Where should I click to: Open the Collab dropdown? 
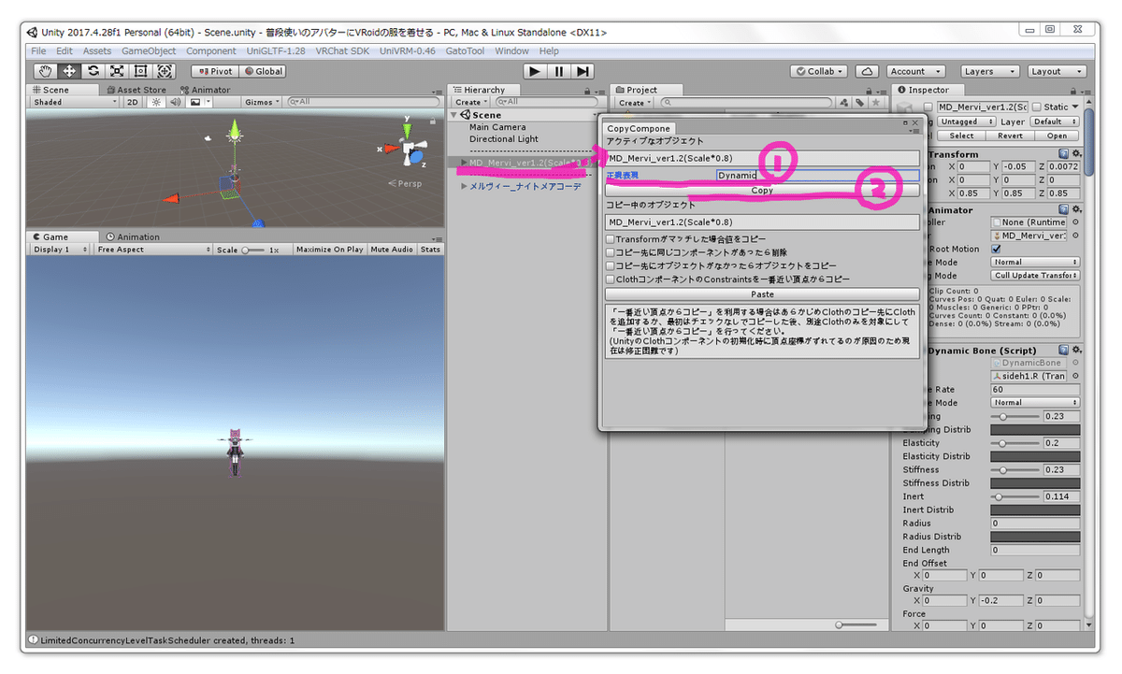(819, 71)
